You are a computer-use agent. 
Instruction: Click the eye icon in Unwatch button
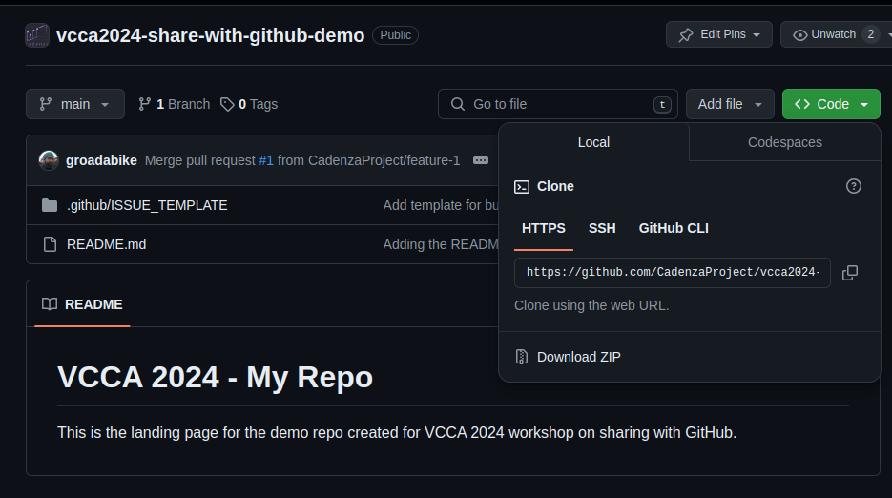coord(799,35)
